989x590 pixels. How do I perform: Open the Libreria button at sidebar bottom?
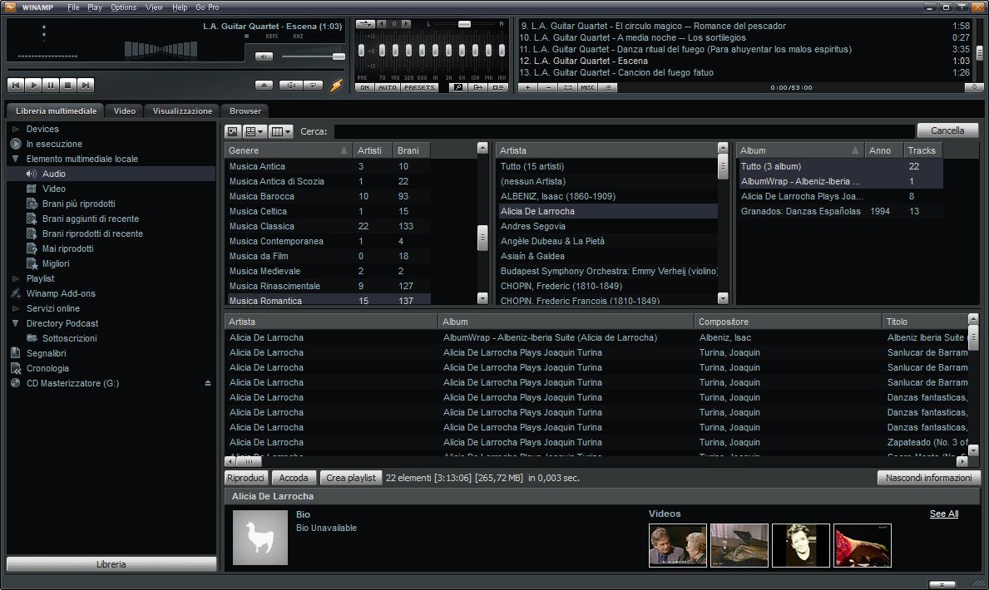click(x=111, y=564)
